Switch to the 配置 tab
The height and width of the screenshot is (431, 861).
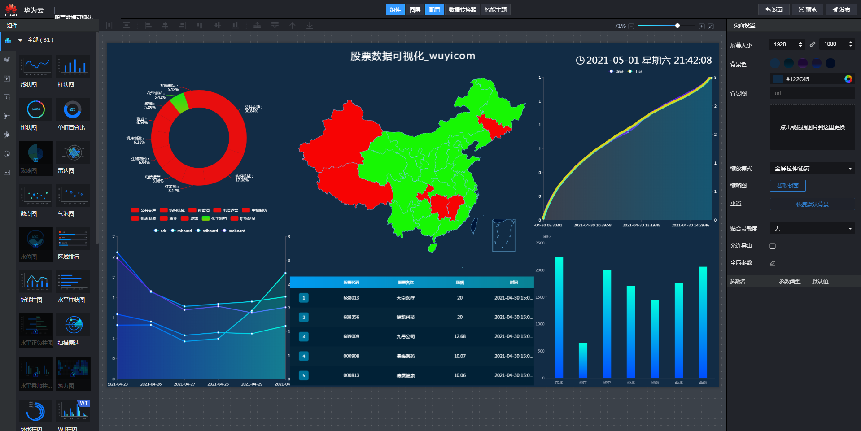435,10
